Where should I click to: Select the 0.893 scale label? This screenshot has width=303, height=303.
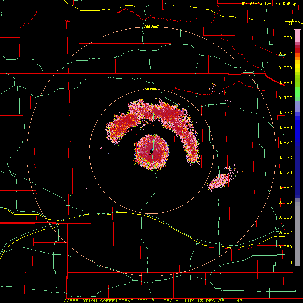pos(285,68)
